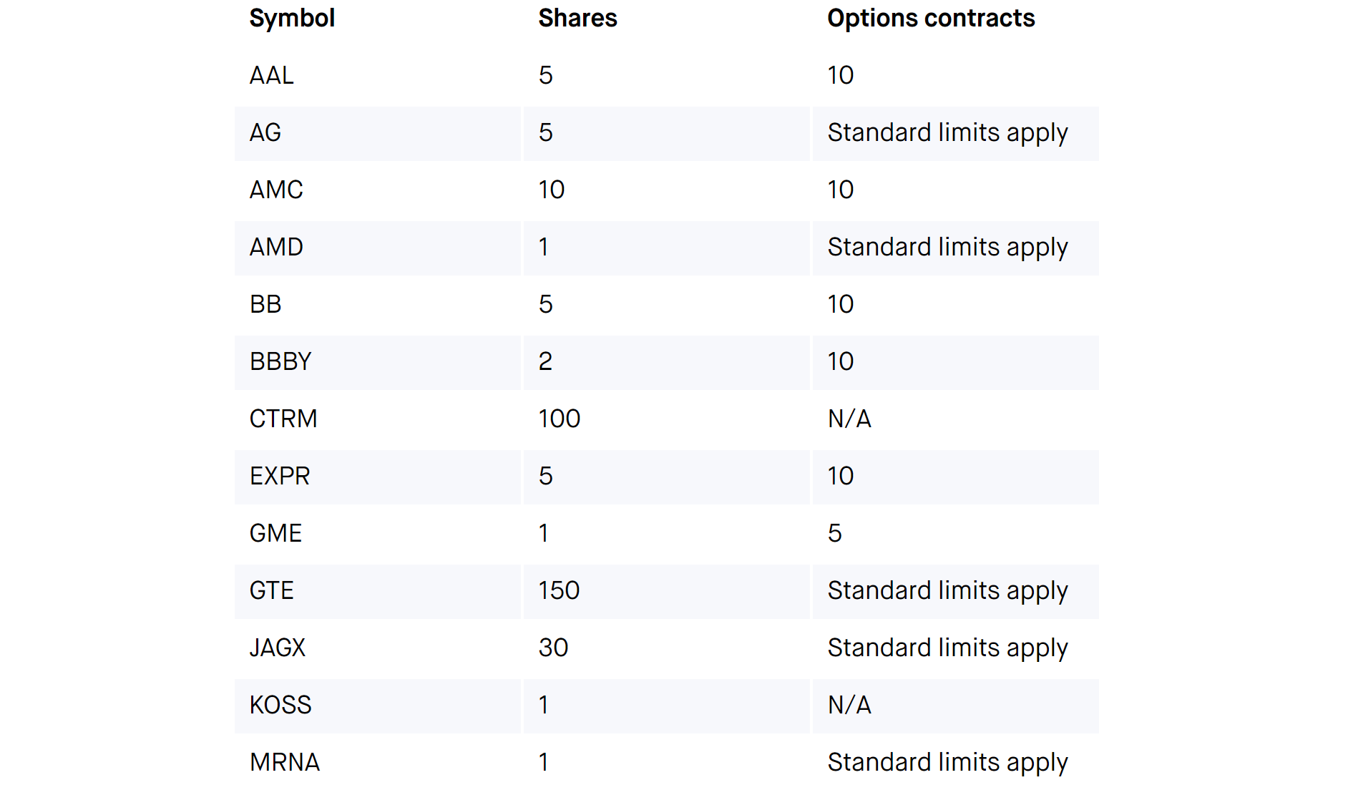Click the 100 shares value for CTRM
Image resolution: width=1353 pixels, height=785 pixels.
click(x=559, y=419)
